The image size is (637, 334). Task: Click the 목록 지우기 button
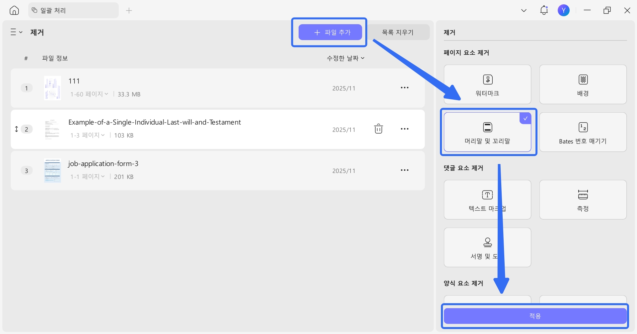pos(398,32)
